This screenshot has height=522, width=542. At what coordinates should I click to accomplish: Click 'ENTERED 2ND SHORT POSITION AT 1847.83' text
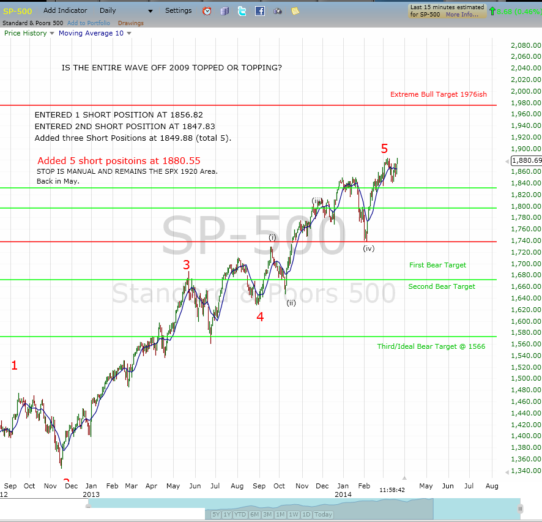[x=125, y=127]
